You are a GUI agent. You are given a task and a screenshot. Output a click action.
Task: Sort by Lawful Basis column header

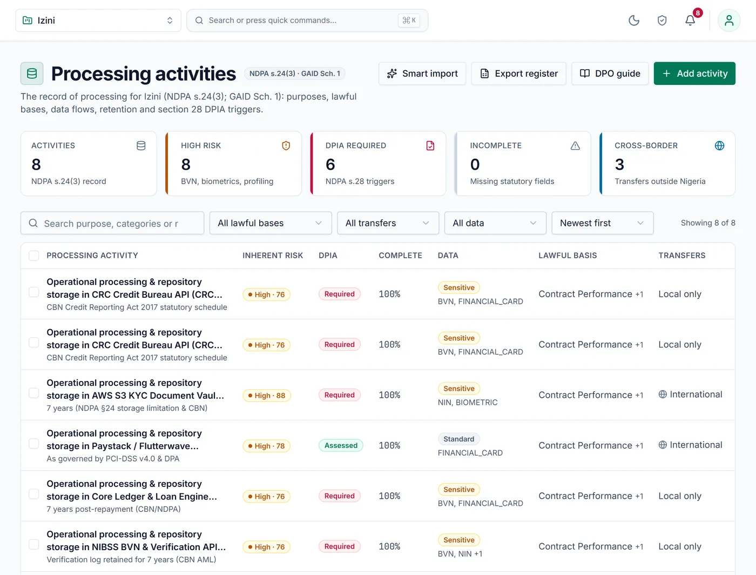click(568, 256)
